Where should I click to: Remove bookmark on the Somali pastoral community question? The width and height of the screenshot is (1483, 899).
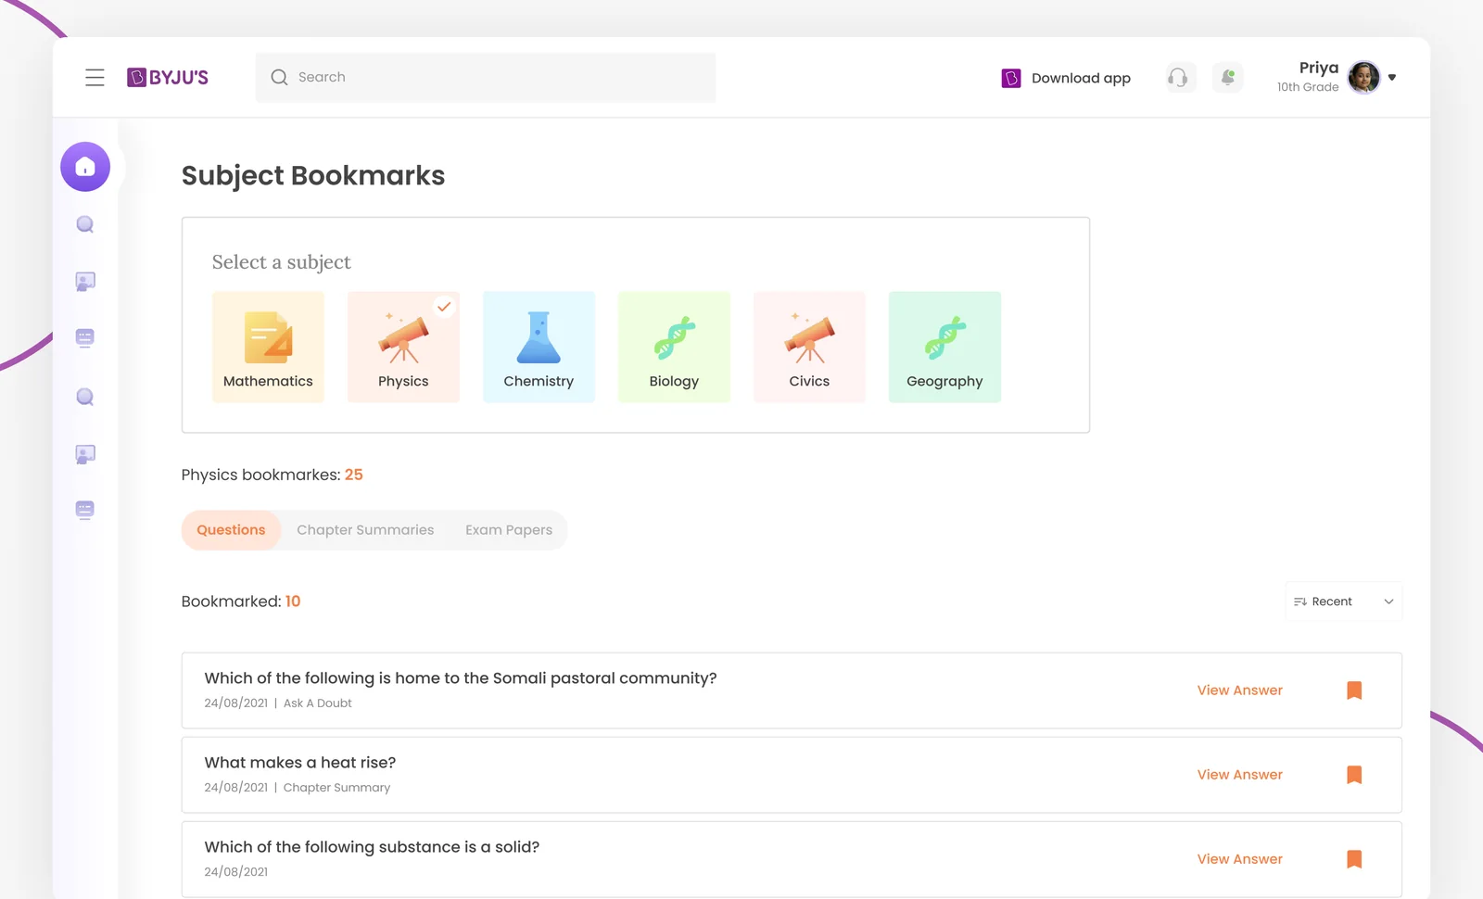pos(1354,690)
